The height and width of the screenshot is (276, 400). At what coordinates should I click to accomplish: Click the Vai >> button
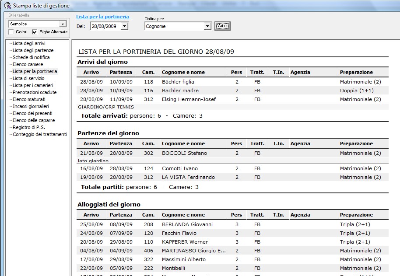click(x=222, y=26)
